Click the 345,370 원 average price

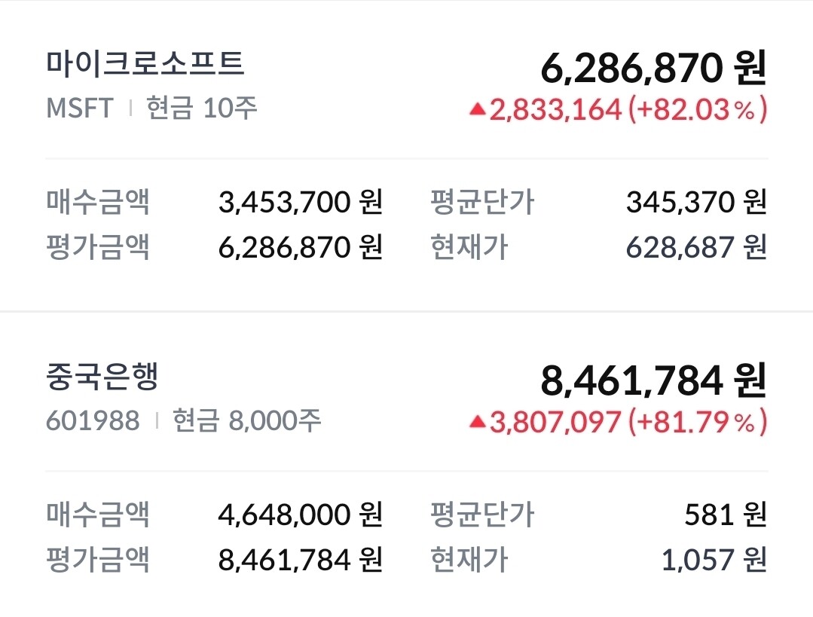[x=695, y=202]
